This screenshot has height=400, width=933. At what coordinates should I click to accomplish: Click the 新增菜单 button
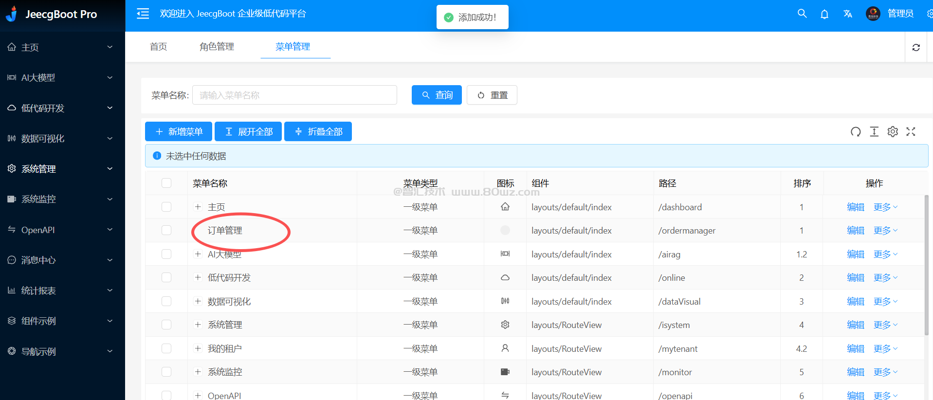[179, 131]
